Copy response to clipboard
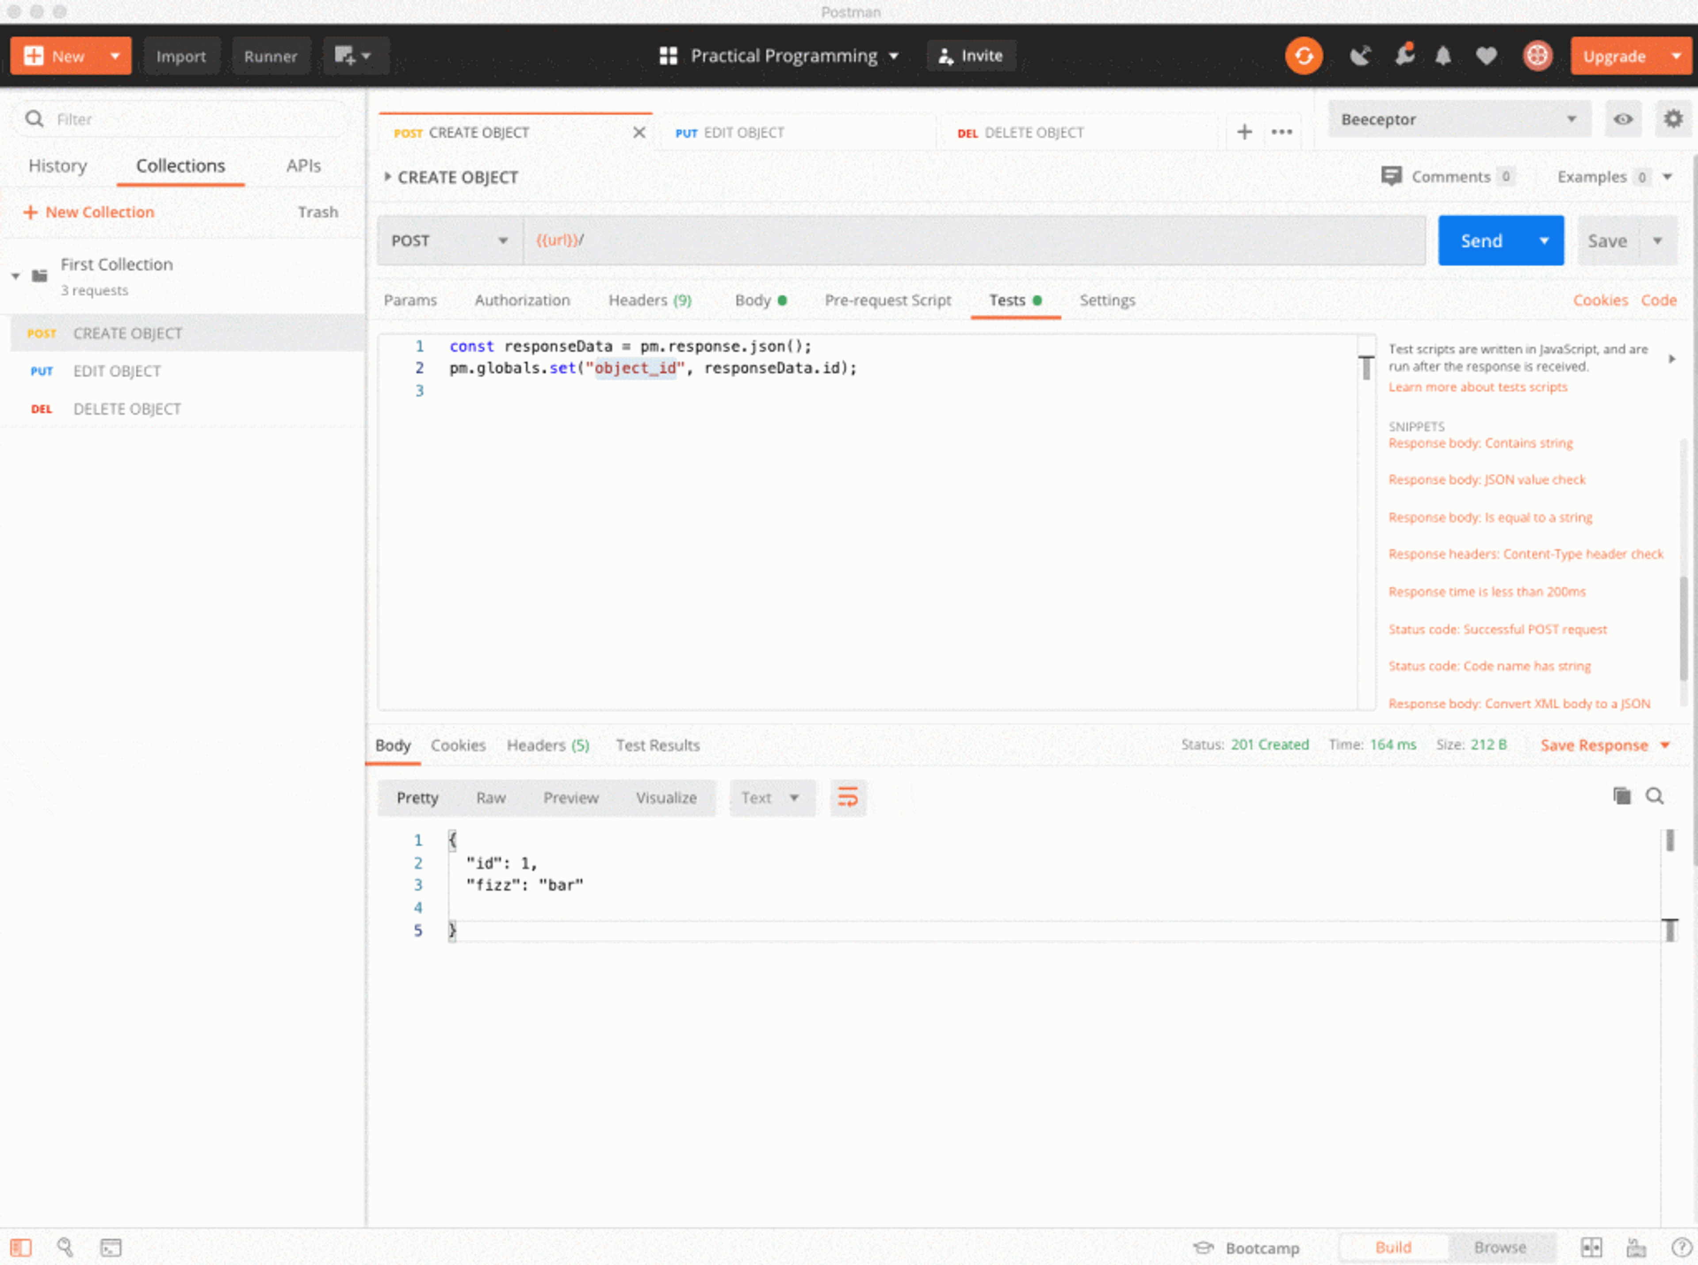The image size is (1698, 1265). tap(1622, 796)
